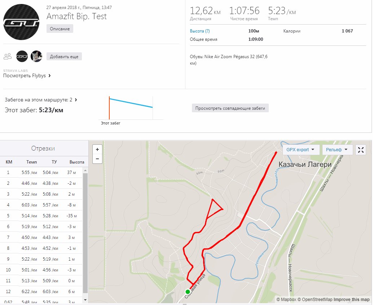The image size is (373, 305).
Task: Open the cat photo athlete avatar
Action: (x=36, y=56)
